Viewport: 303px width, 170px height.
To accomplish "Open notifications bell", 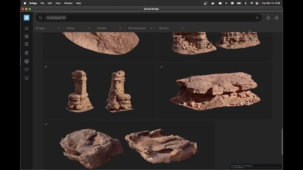I will 268,17.
